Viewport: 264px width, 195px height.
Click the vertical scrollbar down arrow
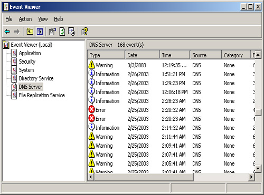[258, 169]
